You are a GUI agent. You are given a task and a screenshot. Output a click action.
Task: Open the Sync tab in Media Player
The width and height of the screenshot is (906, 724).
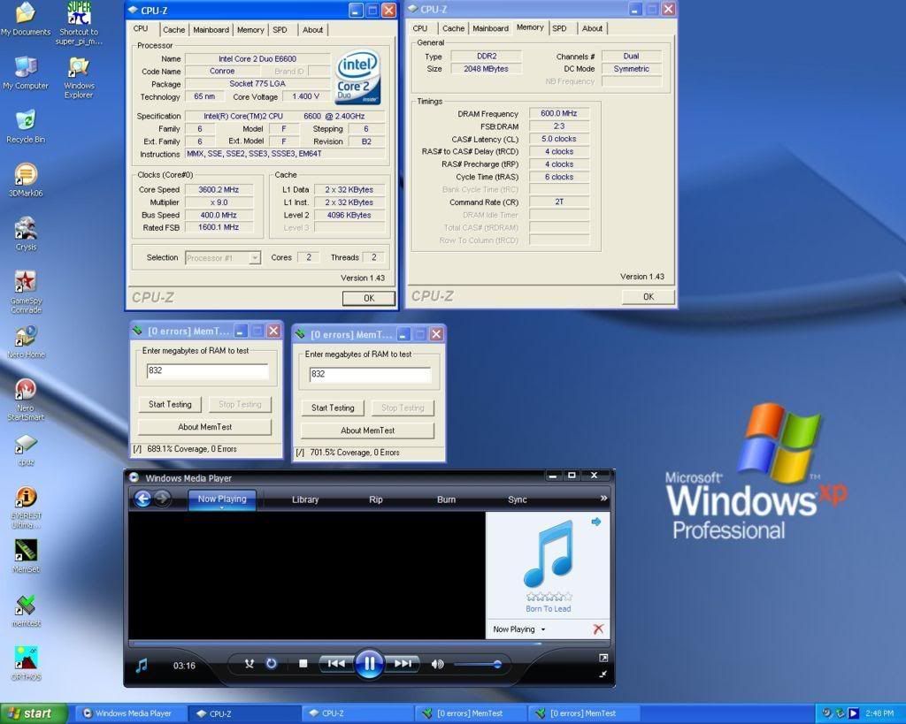(517, 499)
